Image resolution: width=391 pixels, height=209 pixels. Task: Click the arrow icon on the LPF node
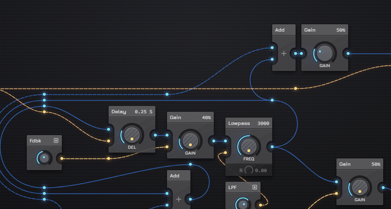255,187
